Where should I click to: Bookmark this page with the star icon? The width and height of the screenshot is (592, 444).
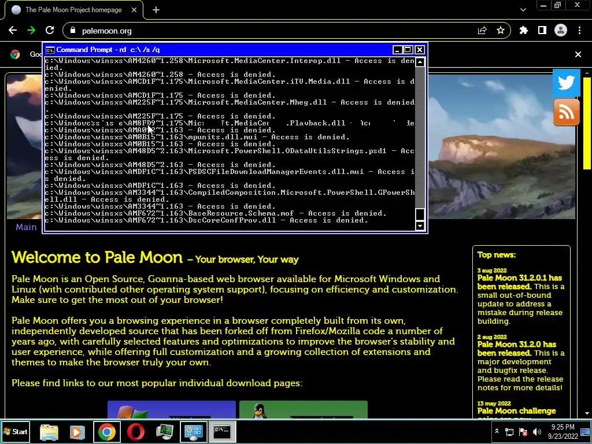tap(501, 31)
